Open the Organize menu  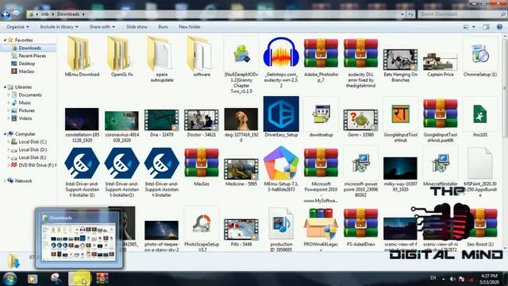tap(17, 27)
